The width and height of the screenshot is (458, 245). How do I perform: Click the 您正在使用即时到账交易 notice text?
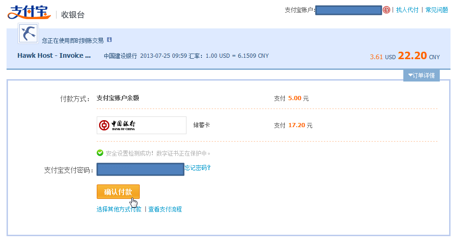[73, 41]
